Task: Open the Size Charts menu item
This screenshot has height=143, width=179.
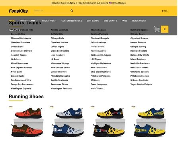Action: point(110,21)
